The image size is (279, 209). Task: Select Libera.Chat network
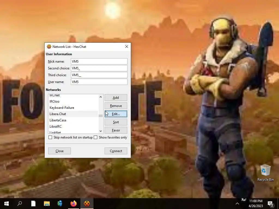[73, 114]
